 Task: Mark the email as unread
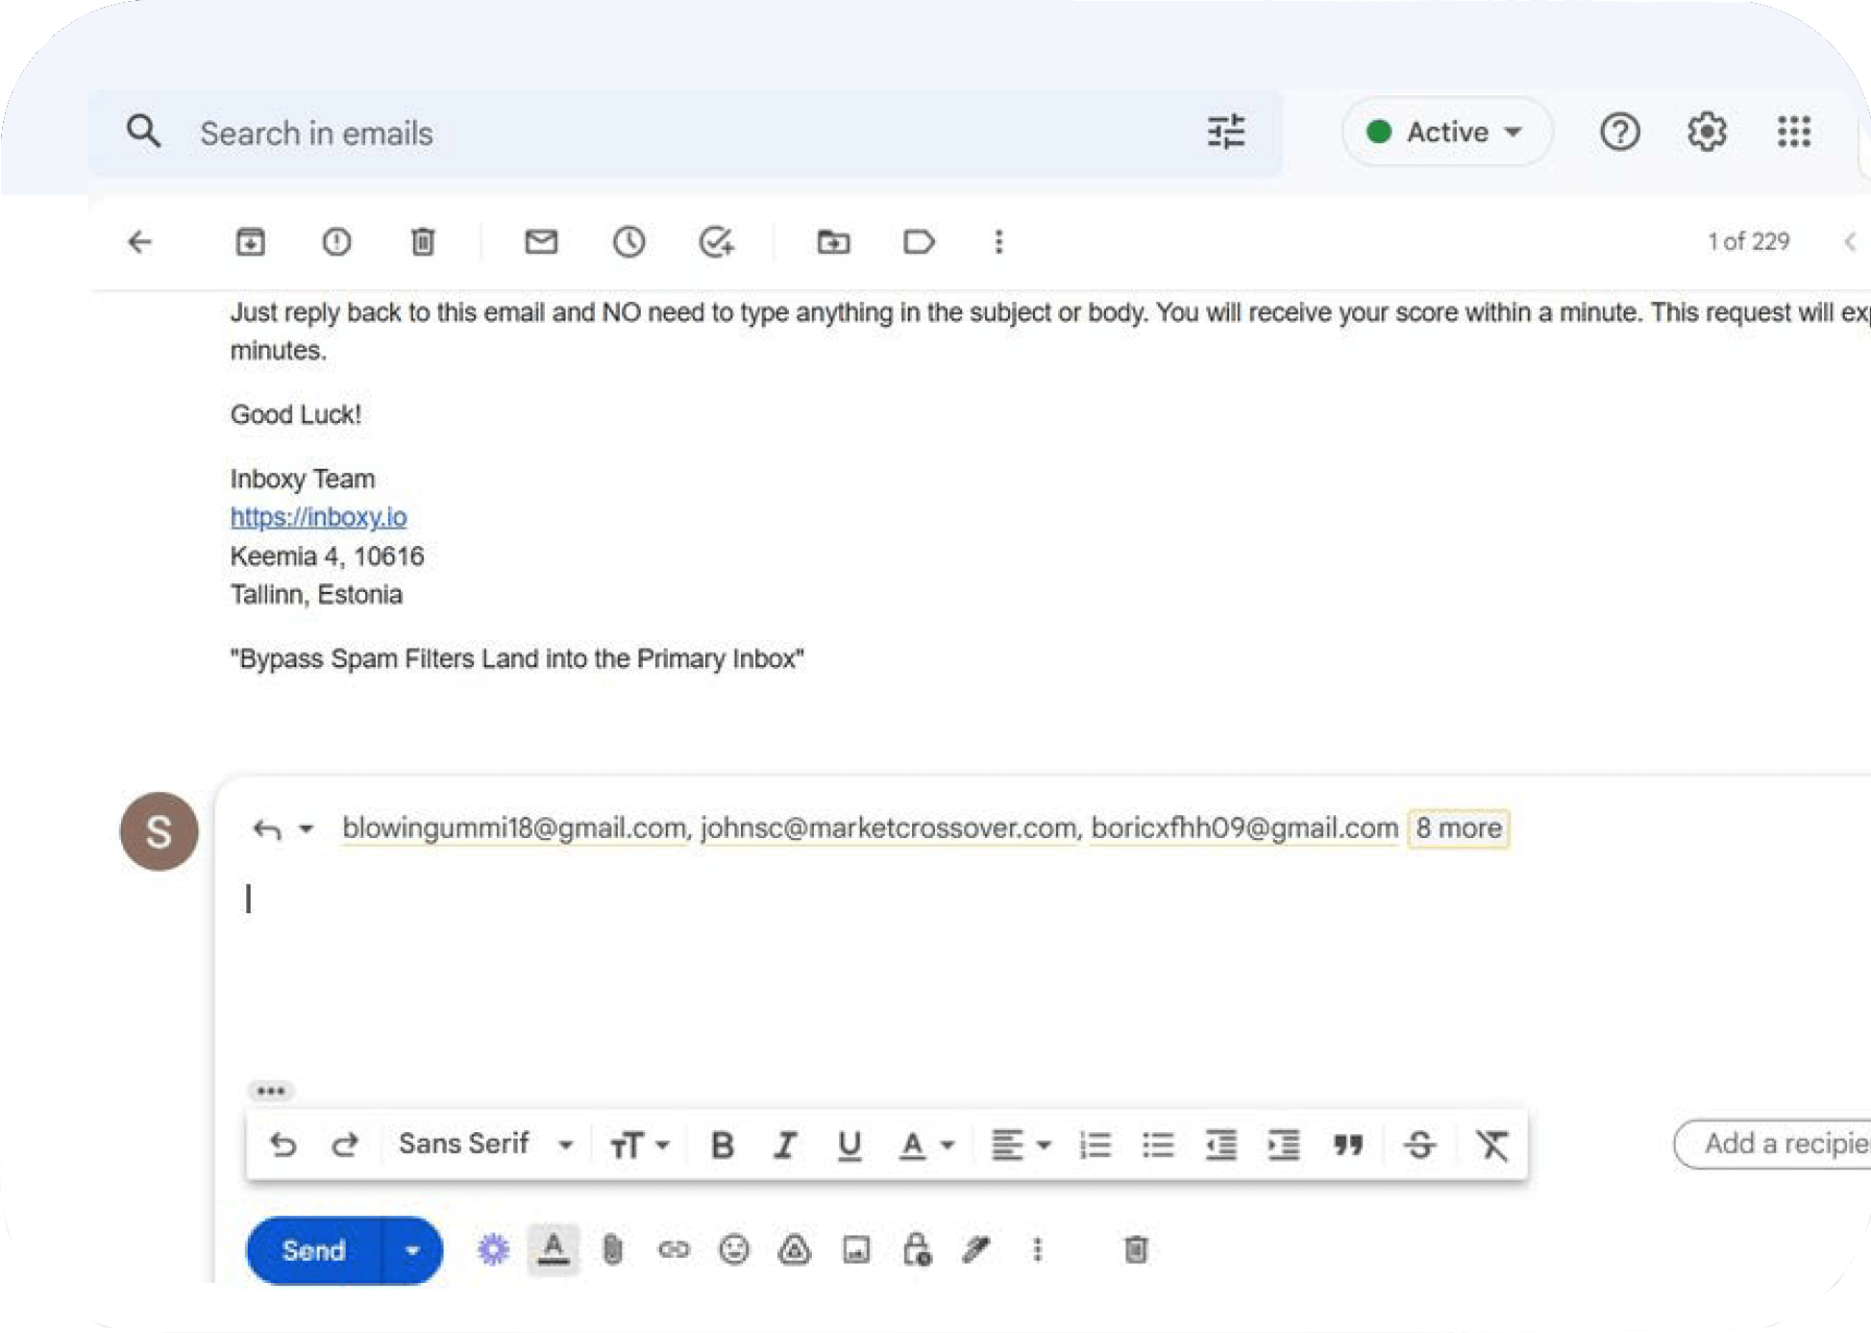[x=541, y=241]
